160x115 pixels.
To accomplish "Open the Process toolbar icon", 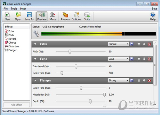I will click(x=65, y=16).
